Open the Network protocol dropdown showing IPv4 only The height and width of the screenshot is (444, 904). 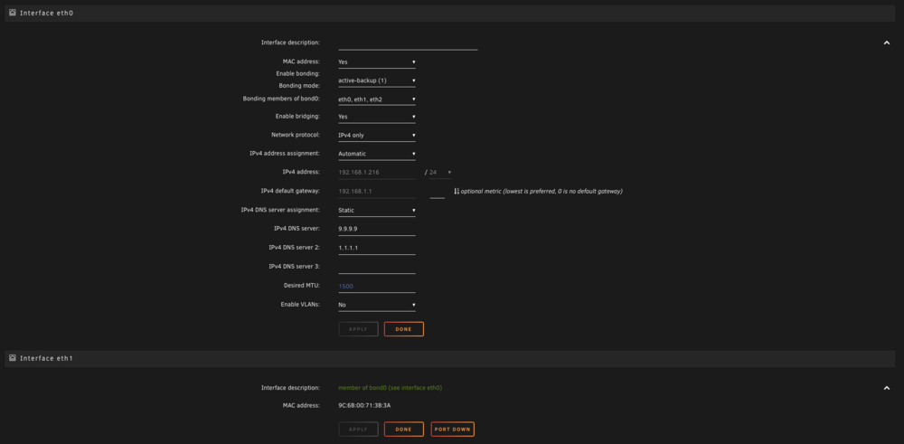376,136
